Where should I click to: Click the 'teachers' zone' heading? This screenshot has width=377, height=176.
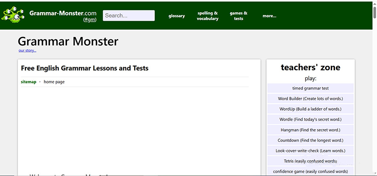[x=311, y=67]
